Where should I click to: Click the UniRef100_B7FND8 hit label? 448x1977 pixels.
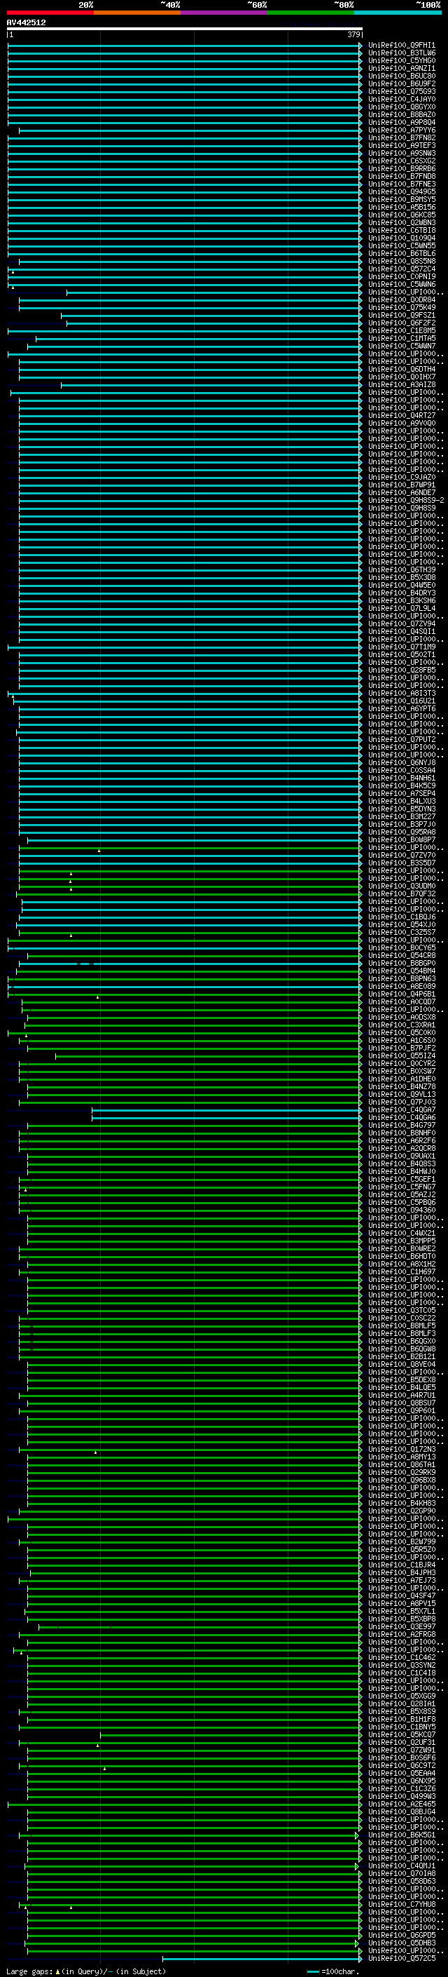[402, 176]
